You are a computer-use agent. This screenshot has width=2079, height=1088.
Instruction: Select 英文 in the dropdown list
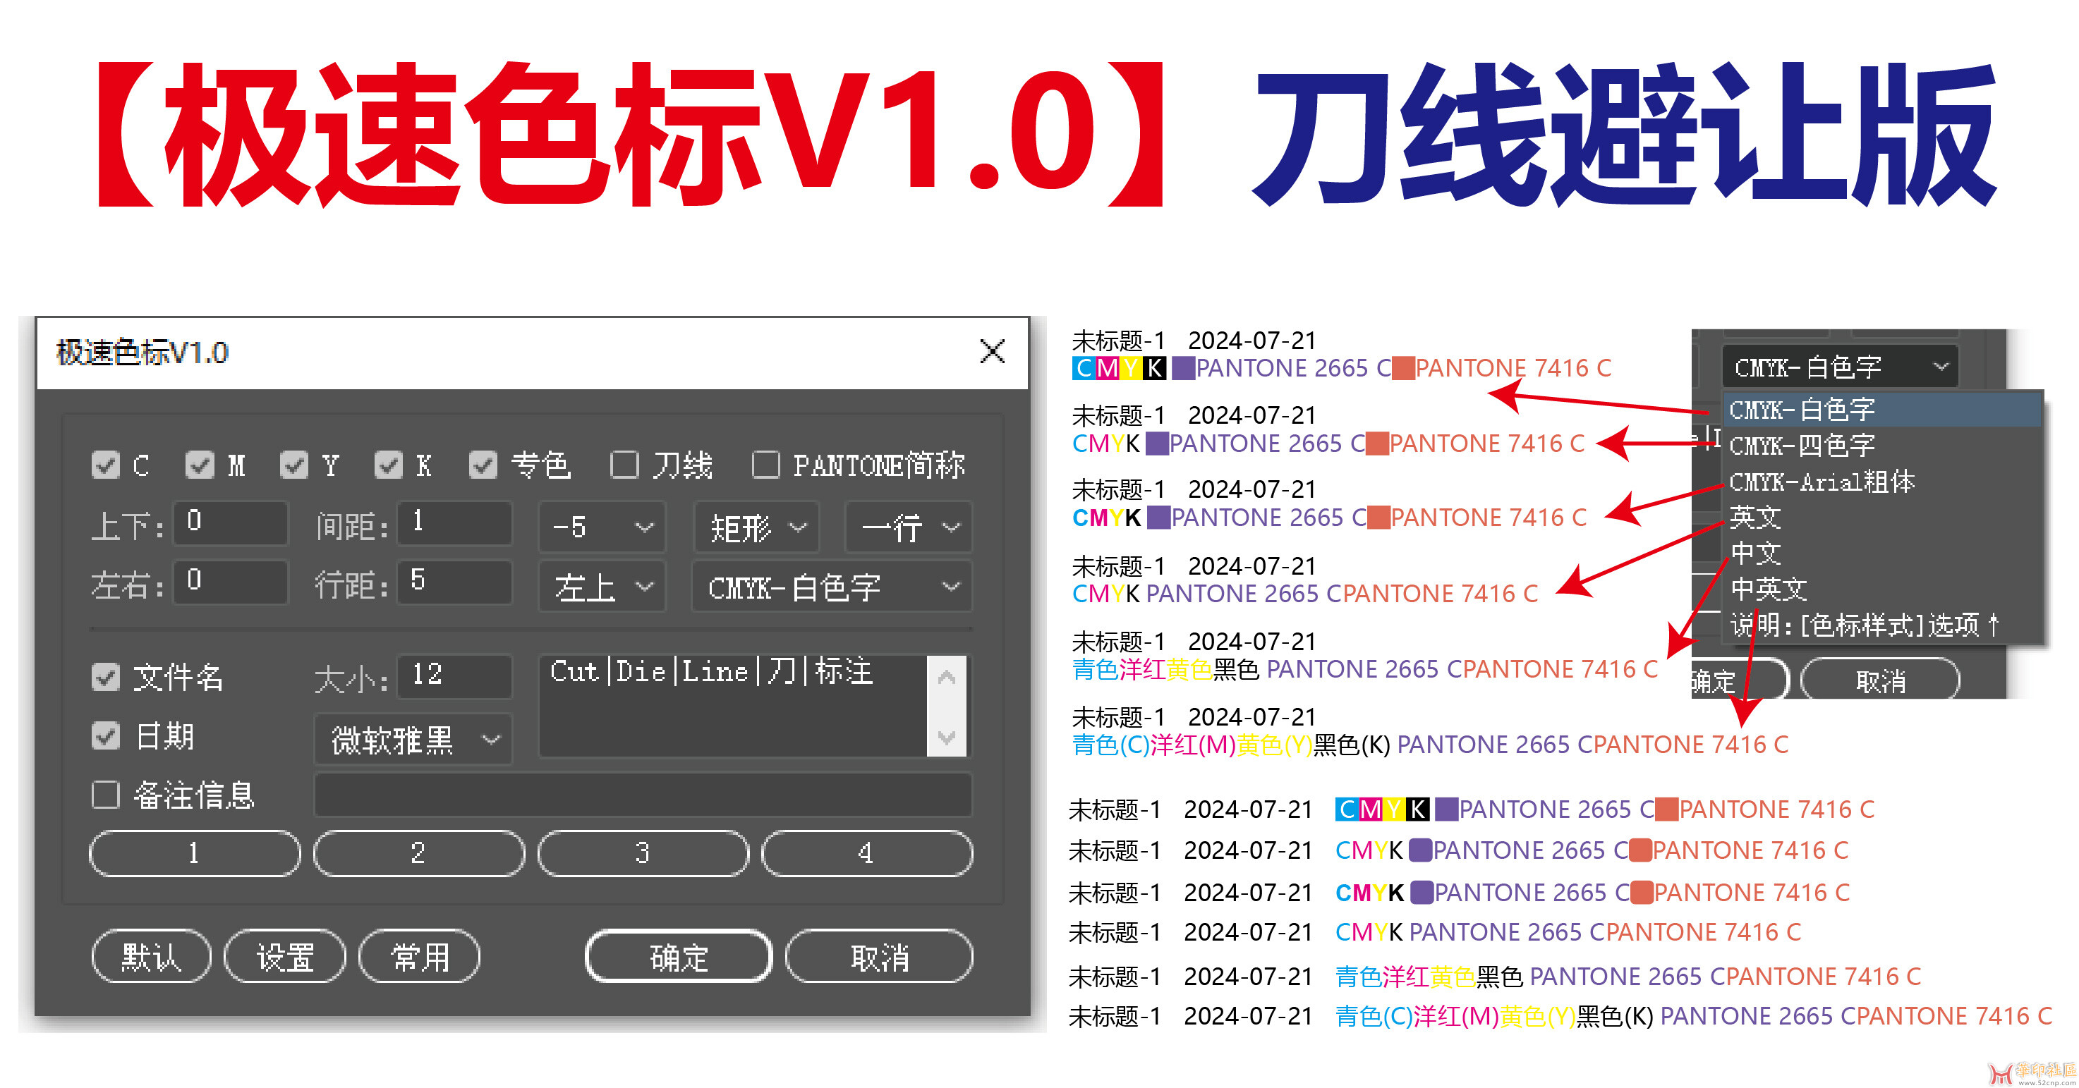coord(1881,517)
